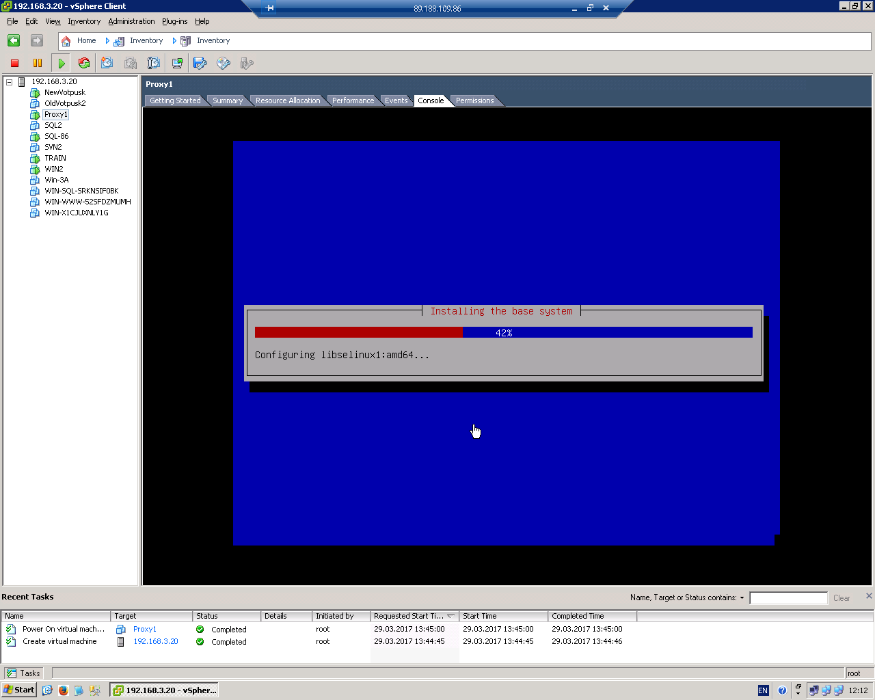Sort tasks by Requested Start Time column
The width and height of the screenshot is (875, 700).
(414, 616)
